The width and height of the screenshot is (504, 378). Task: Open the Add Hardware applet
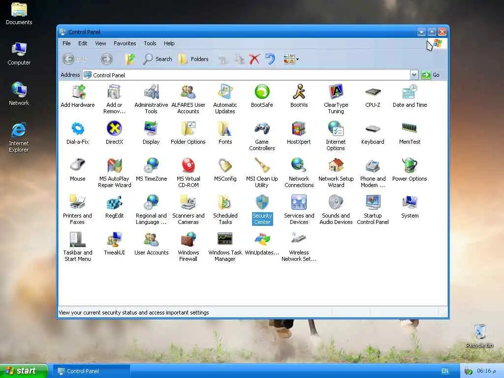tap(77, 96)
